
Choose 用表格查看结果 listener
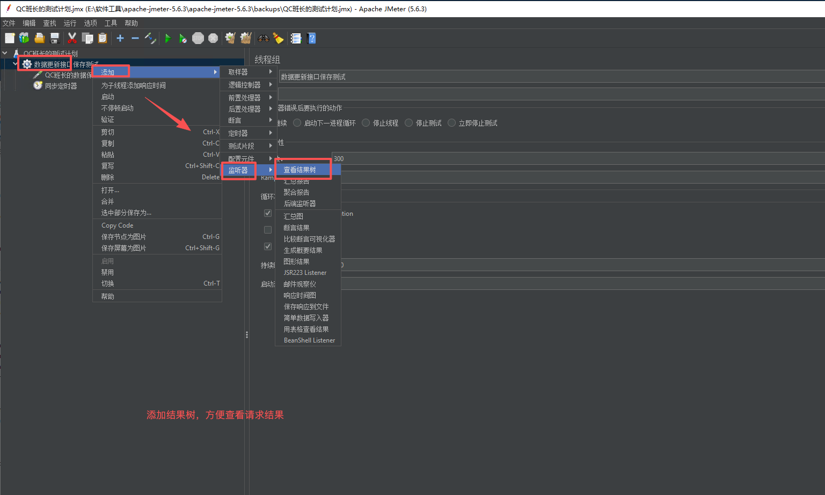(x=308, y=329)
